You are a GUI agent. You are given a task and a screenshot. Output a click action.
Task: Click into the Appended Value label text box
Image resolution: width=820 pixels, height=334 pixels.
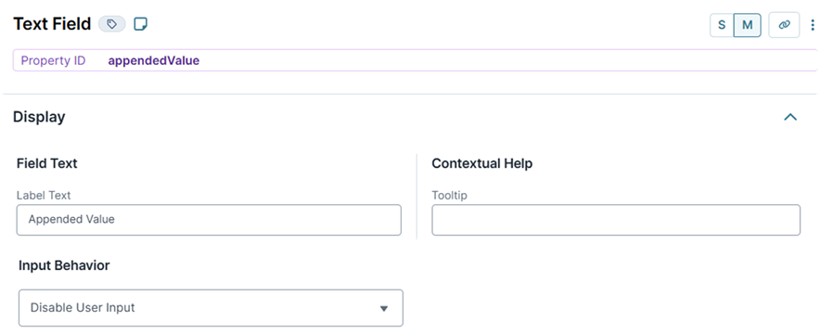click(209, 220)
